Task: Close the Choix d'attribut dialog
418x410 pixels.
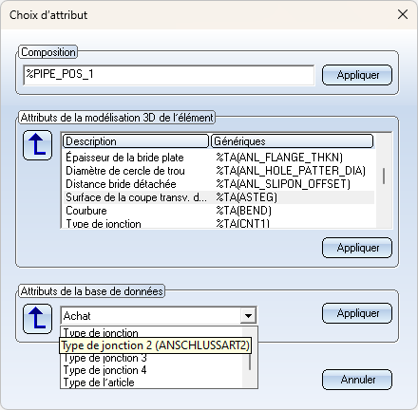Action: 403,14
